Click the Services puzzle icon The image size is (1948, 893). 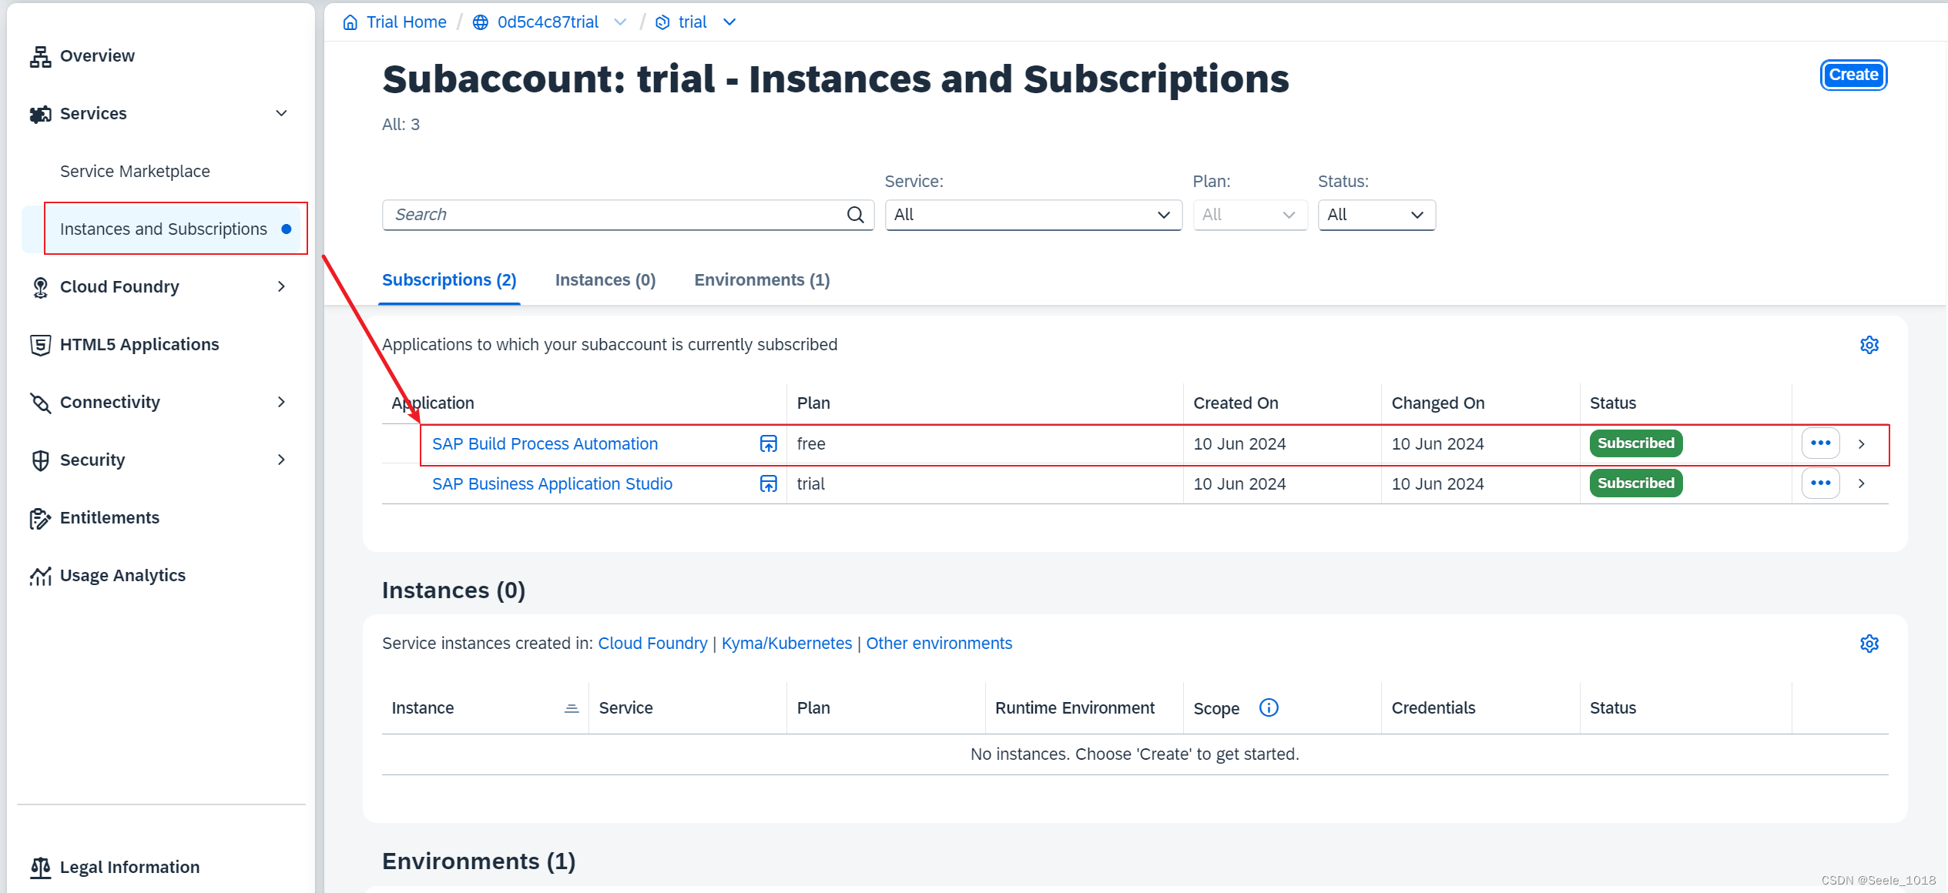(x=40, y=114)
